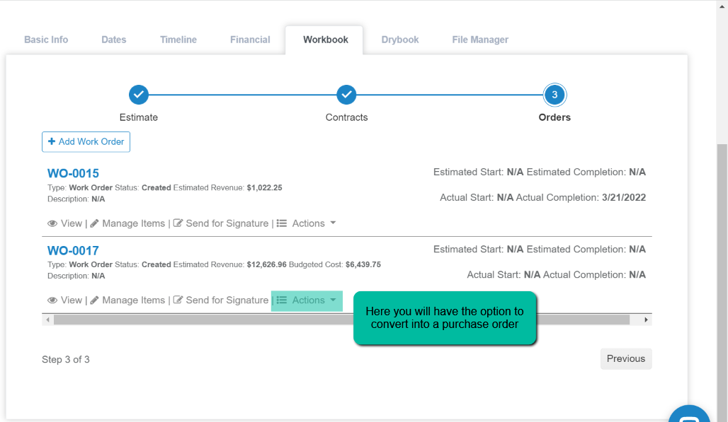Open the WO-0017 work order link
This screenshot has height=422, width=728.
click(x=73, y=250)
